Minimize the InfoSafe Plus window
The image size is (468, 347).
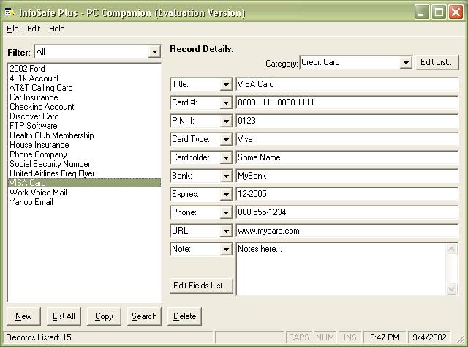(x=422, y=12)
